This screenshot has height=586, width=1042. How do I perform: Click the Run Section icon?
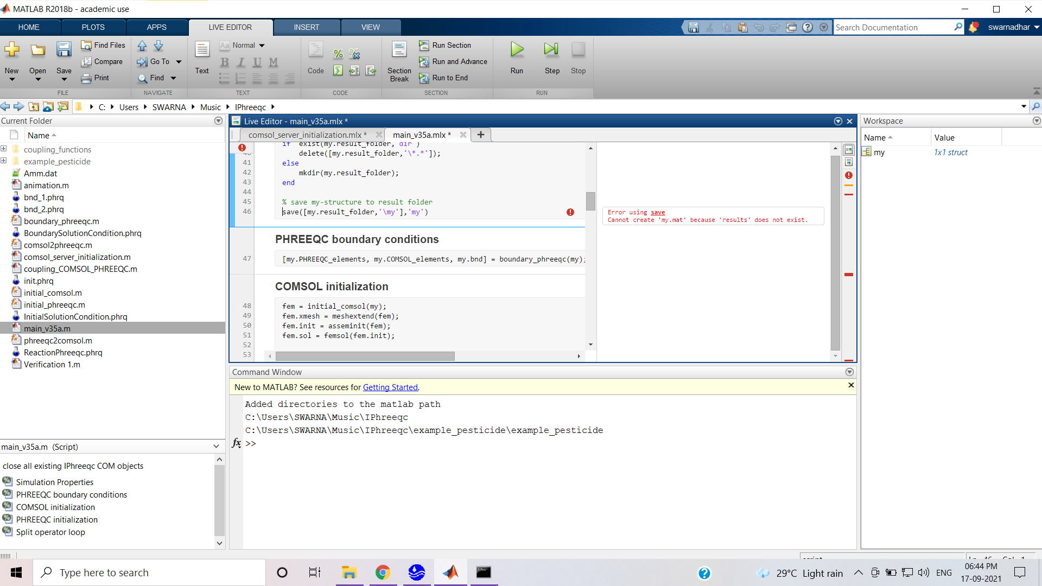[x=424, y=46]
